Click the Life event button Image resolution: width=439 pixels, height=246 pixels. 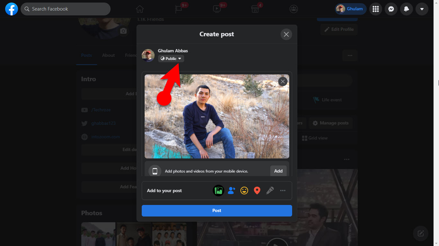[328, 100]
